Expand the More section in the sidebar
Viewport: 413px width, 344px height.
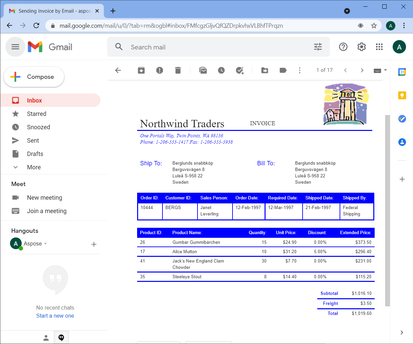(x=34, y=167)
